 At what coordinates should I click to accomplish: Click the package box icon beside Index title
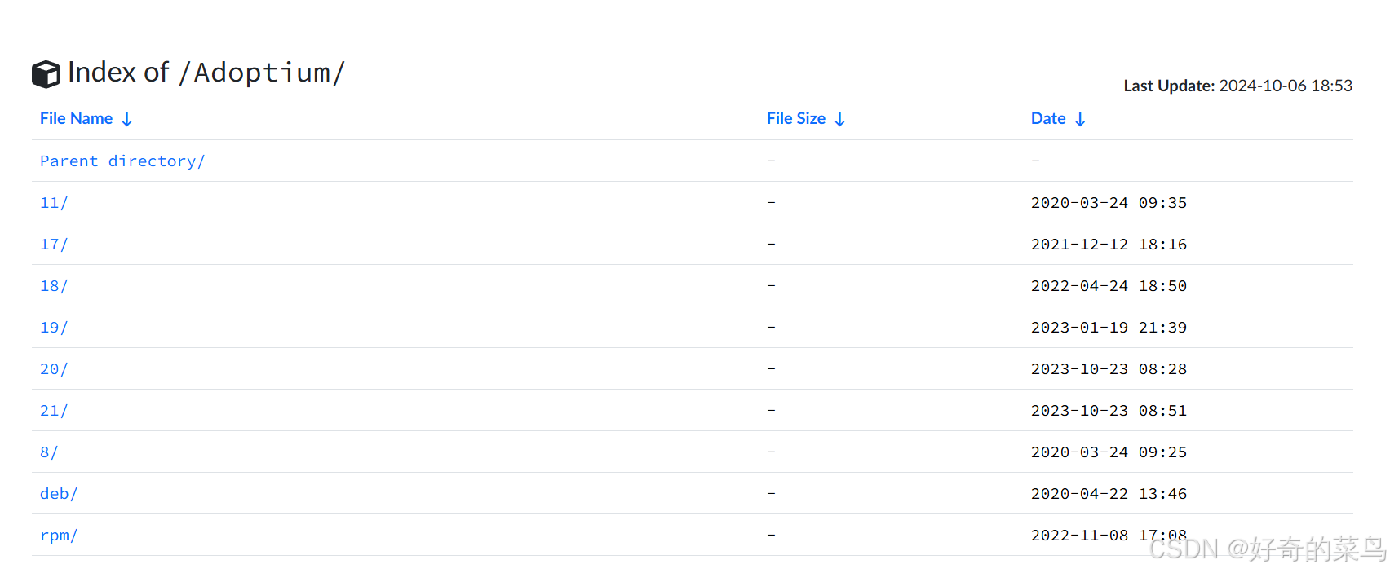pyautogui.click(x=46, y=74)
